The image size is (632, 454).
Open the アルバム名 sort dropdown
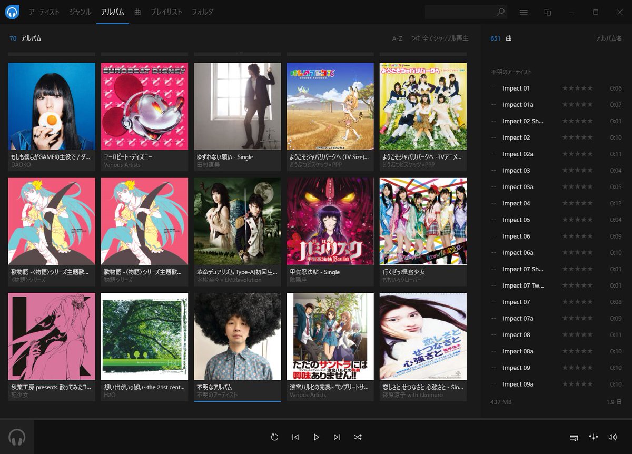point(609,38)
